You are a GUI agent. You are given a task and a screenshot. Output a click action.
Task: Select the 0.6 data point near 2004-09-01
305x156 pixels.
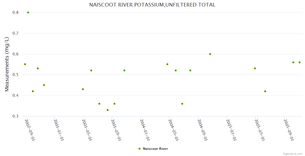(210, 54)
